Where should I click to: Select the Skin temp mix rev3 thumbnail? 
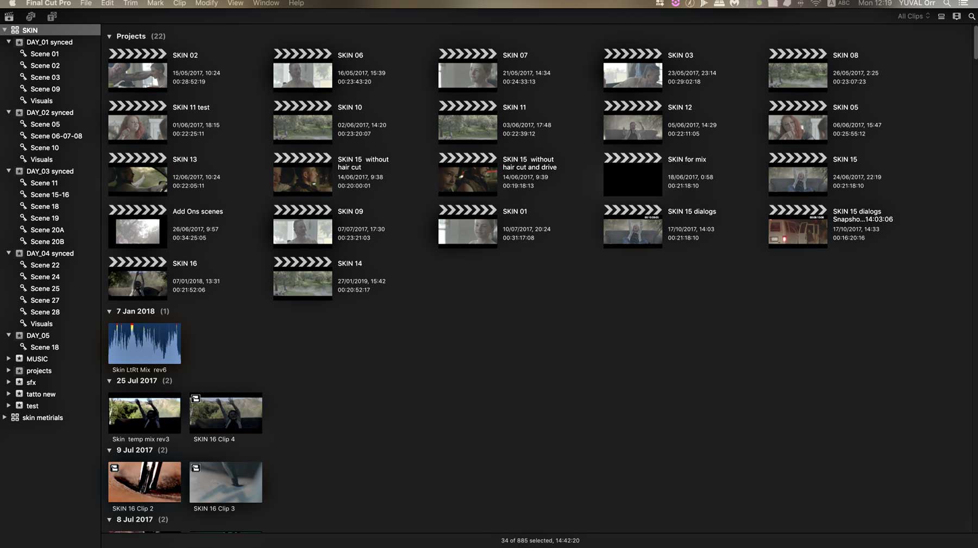coord(145,413)
